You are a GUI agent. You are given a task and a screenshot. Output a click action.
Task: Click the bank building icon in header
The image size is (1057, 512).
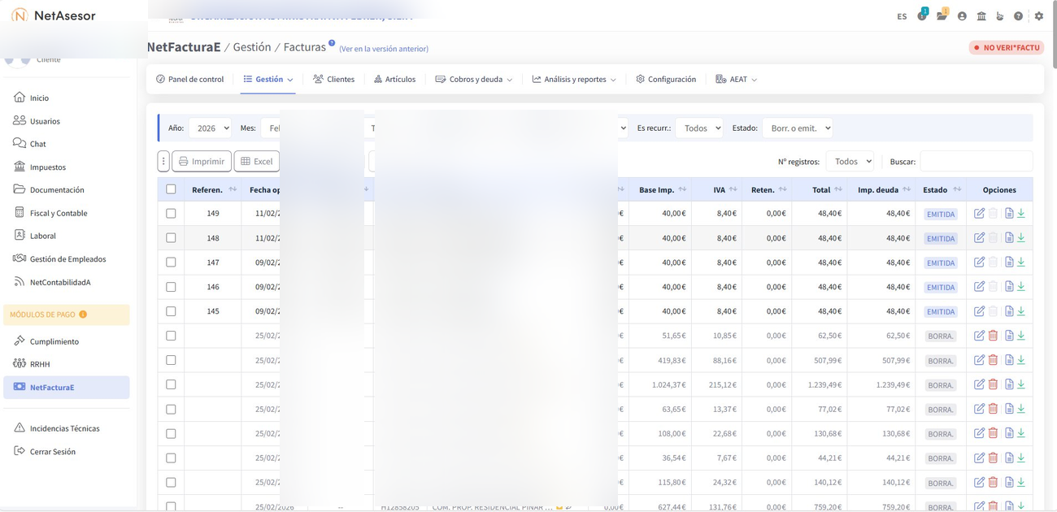coord(981,16)
